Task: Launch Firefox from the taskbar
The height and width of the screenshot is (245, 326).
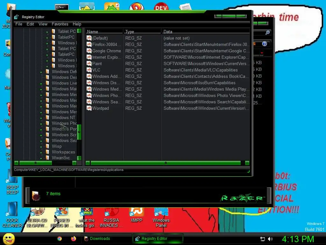Action: click(74, 239)
